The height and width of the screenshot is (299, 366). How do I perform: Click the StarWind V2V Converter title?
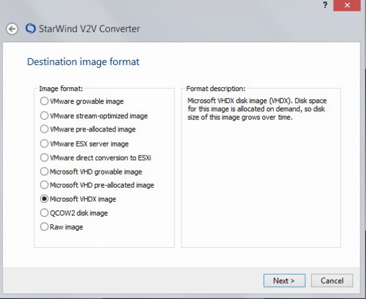(89, 29)
